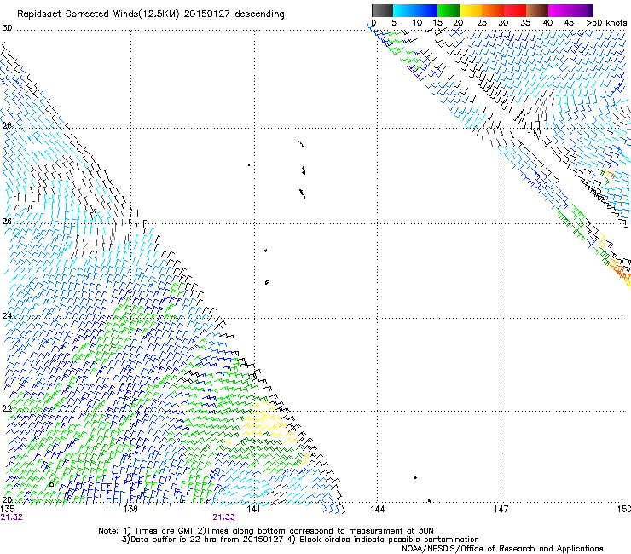Click legend tick label '40'
The height and width of the screenshot is (554, 631).
coord(547,23)
